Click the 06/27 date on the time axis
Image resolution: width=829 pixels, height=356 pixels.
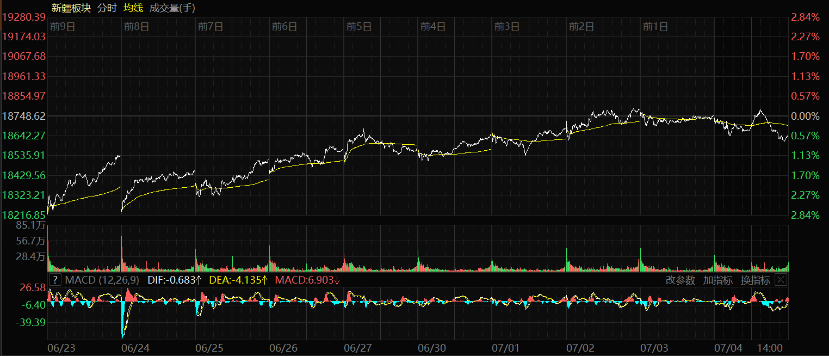358,348
